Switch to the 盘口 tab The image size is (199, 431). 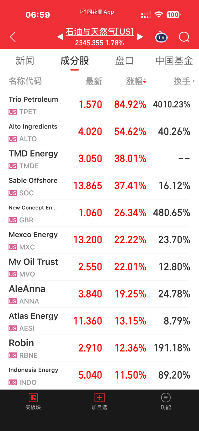(124, 61)
